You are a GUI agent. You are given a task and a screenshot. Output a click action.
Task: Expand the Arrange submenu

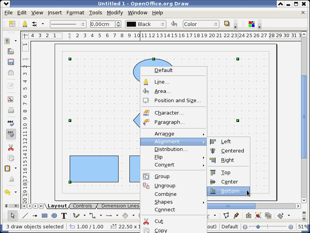(173, 134)
